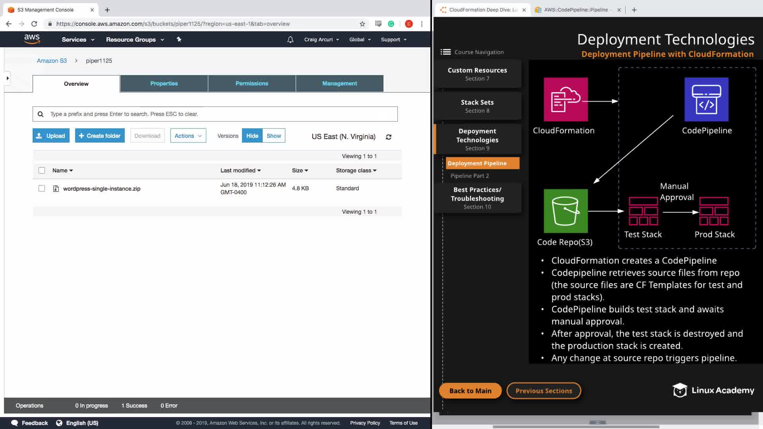Click the Upload button
The width and height of the screenshot is (763, 429).
coord(51,136)
